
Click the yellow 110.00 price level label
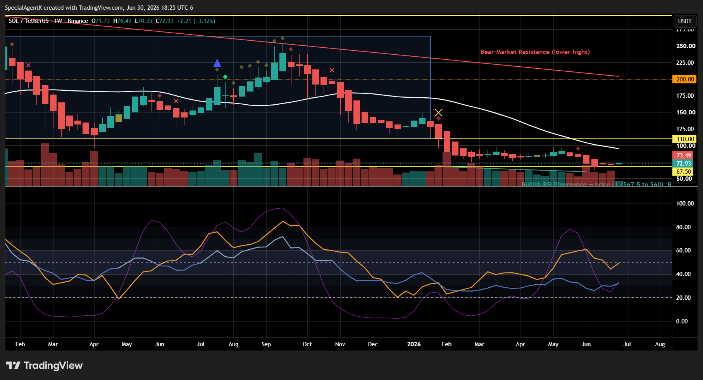[x=684, y=139]
